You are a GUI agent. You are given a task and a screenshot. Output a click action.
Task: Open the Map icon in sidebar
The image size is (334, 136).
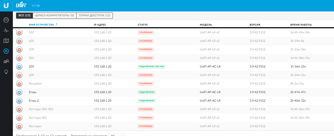[6, 41]
